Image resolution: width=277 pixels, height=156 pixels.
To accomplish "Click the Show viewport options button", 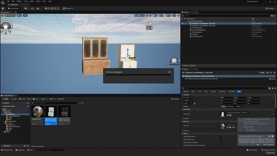I will (x=25, y=16).
